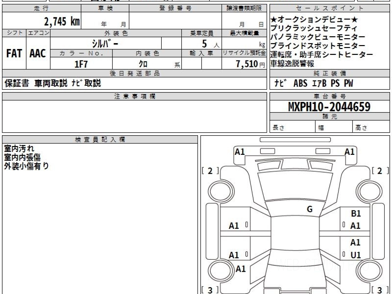Image resolution: width=392 pixels, height=294 pixels.
Task: Select the ブラインドスポットモニター entry
Action: [x=318, y=46]
